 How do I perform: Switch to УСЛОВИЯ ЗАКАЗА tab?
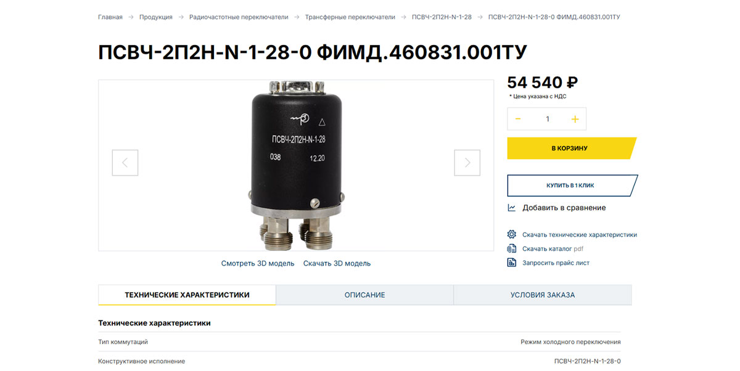tap(543, 295)
